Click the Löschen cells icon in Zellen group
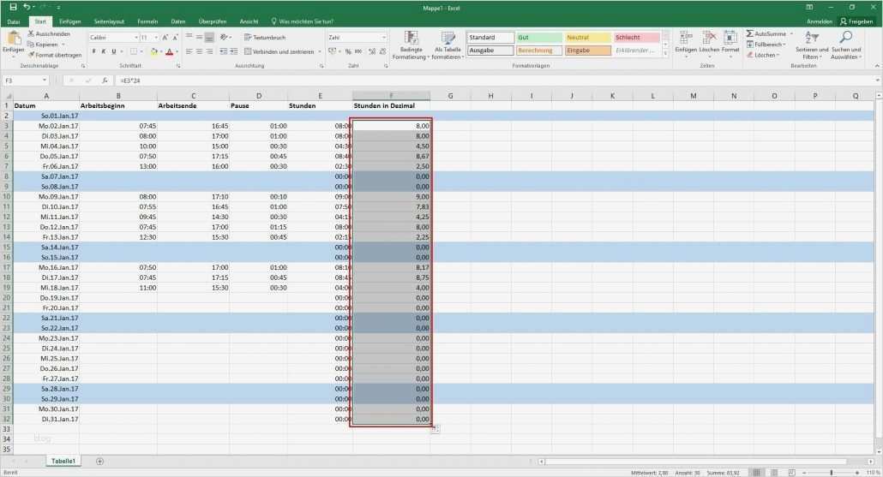This screenshot has width=883, height=477. [x=709, y=39]
